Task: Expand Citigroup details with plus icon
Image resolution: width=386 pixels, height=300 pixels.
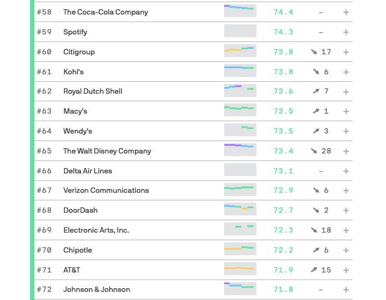Action: pyautogui.click(x=346, y=52)
